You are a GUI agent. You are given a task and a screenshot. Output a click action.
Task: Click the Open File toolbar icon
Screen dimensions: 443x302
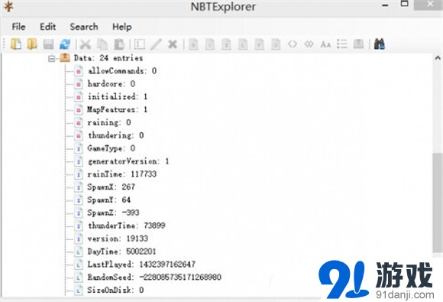(x=16, y=44)
